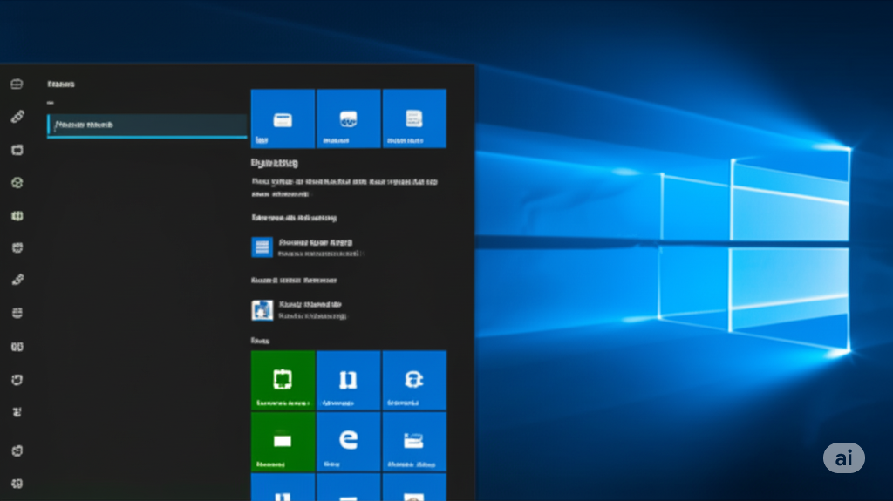Click the highlighted field with cyan underline
This screenshot has width=893, height=501.
coord(147,125)
